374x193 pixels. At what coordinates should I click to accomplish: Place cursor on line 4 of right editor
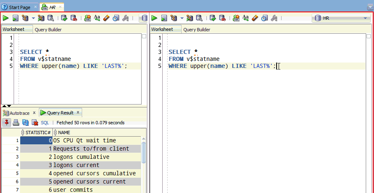(x=267, y=59)
